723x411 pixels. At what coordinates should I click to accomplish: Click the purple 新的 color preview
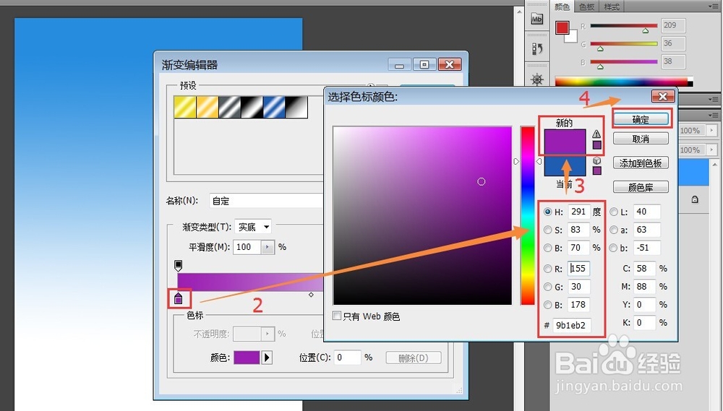pos(565,141)
